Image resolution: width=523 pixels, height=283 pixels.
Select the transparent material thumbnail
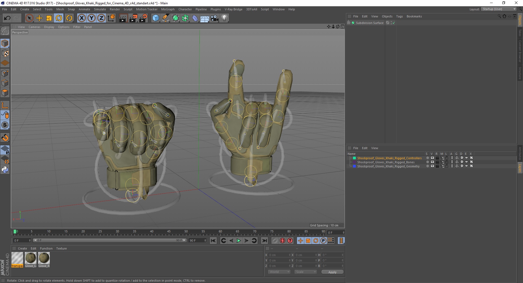point(17,260)
